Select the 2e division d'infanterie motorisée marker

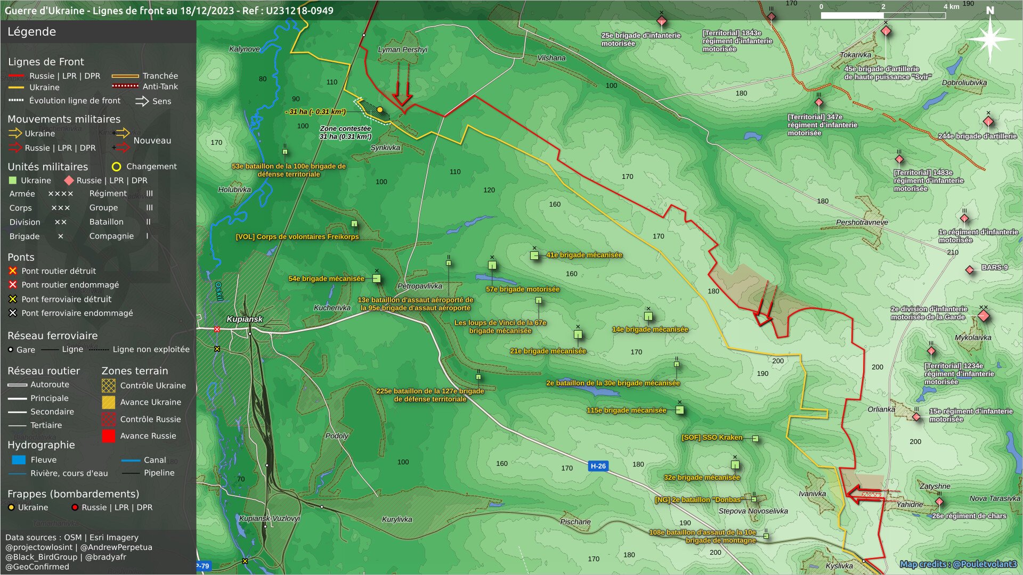[x=984, y=316]
